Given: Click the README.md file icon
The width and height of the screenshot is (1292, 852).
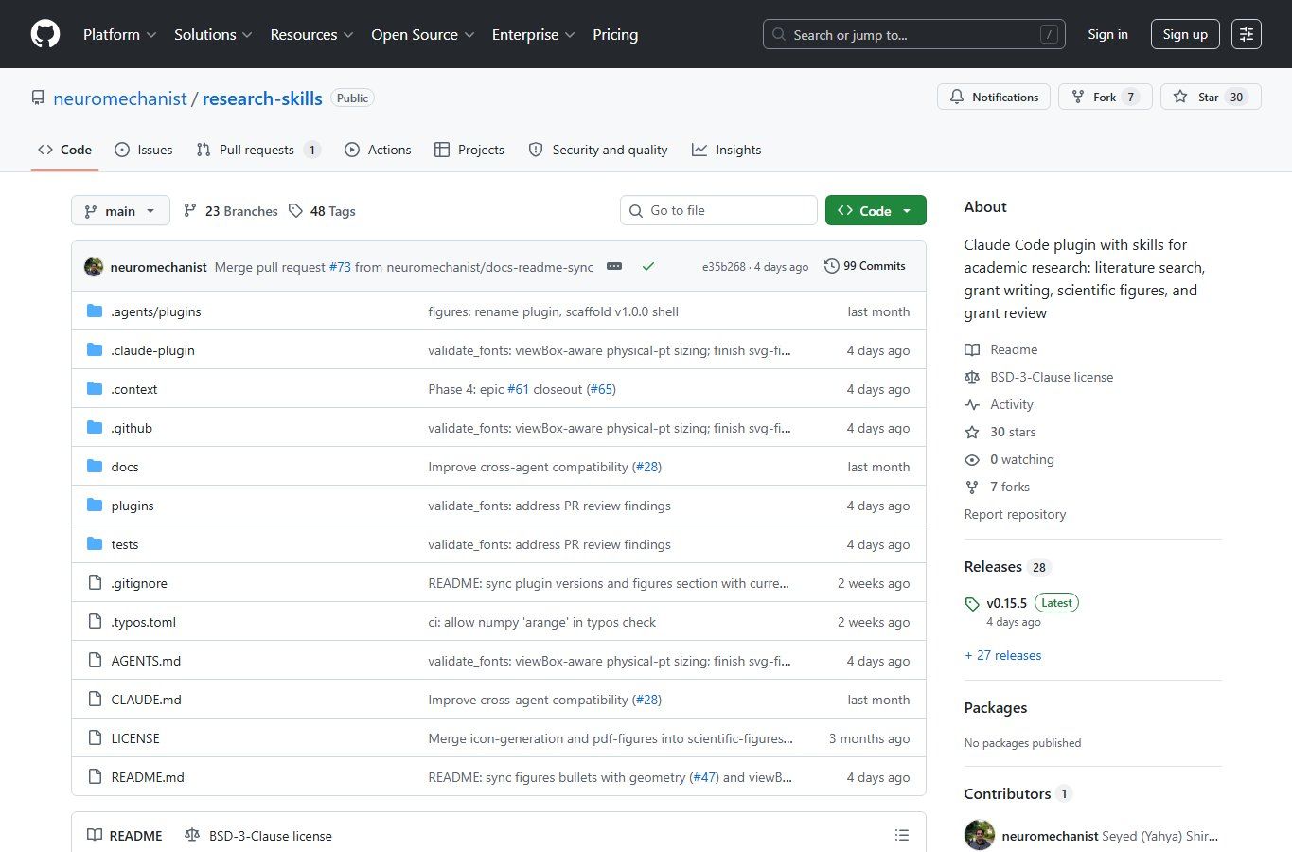Looking at the screenshot, I should click(95, 777).
